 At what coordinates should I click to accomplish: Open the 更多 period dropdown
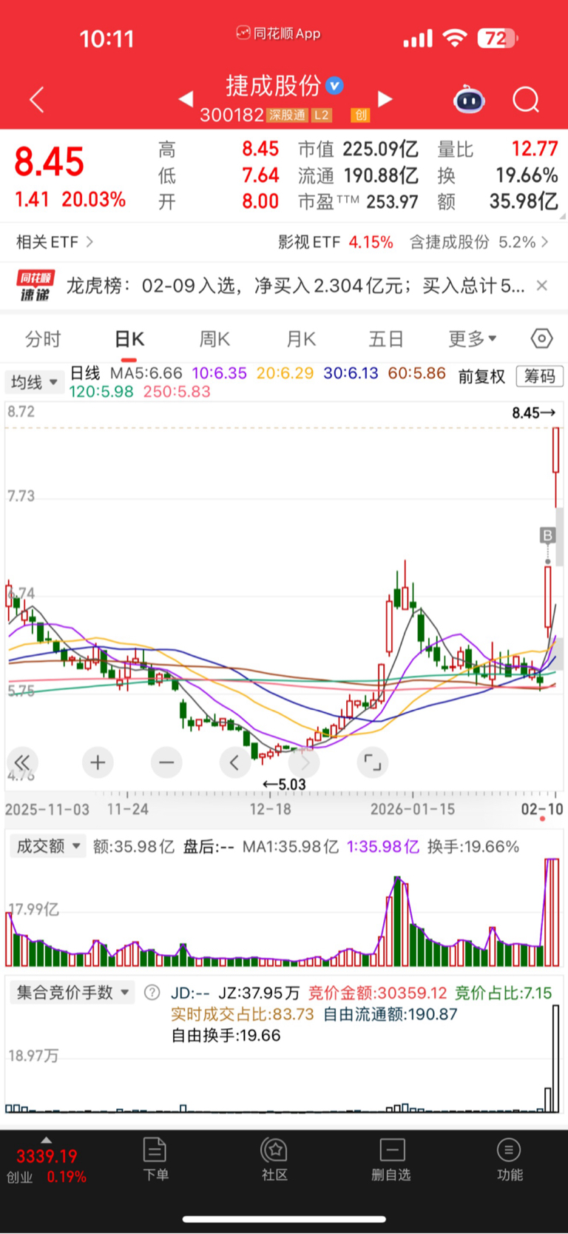pyautogui.click(x=473, y=339)
